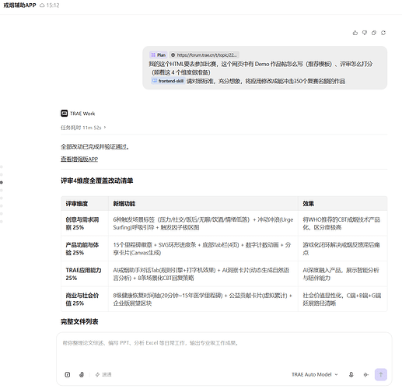
Task: Expand the task duration 11m 52s details
Action: tap(83, 128)
